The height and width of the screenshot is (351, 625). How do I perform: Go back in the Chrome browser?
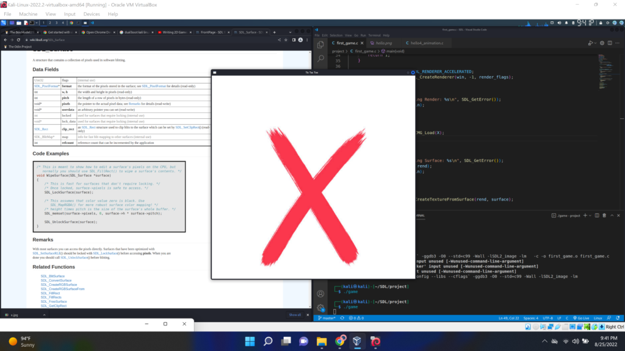5,40
